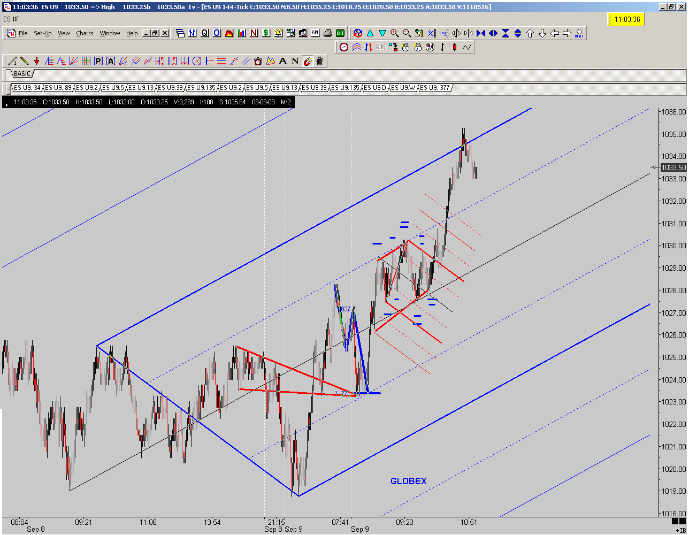Switch to bar chart style

pyautogui.click(x=442, y=47)
